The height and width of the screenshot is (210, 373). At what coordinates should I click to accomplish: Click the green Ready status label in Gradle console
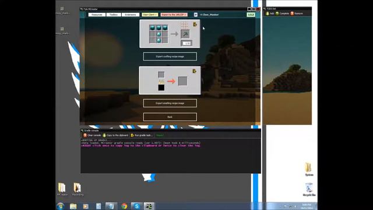pos(160,135)
